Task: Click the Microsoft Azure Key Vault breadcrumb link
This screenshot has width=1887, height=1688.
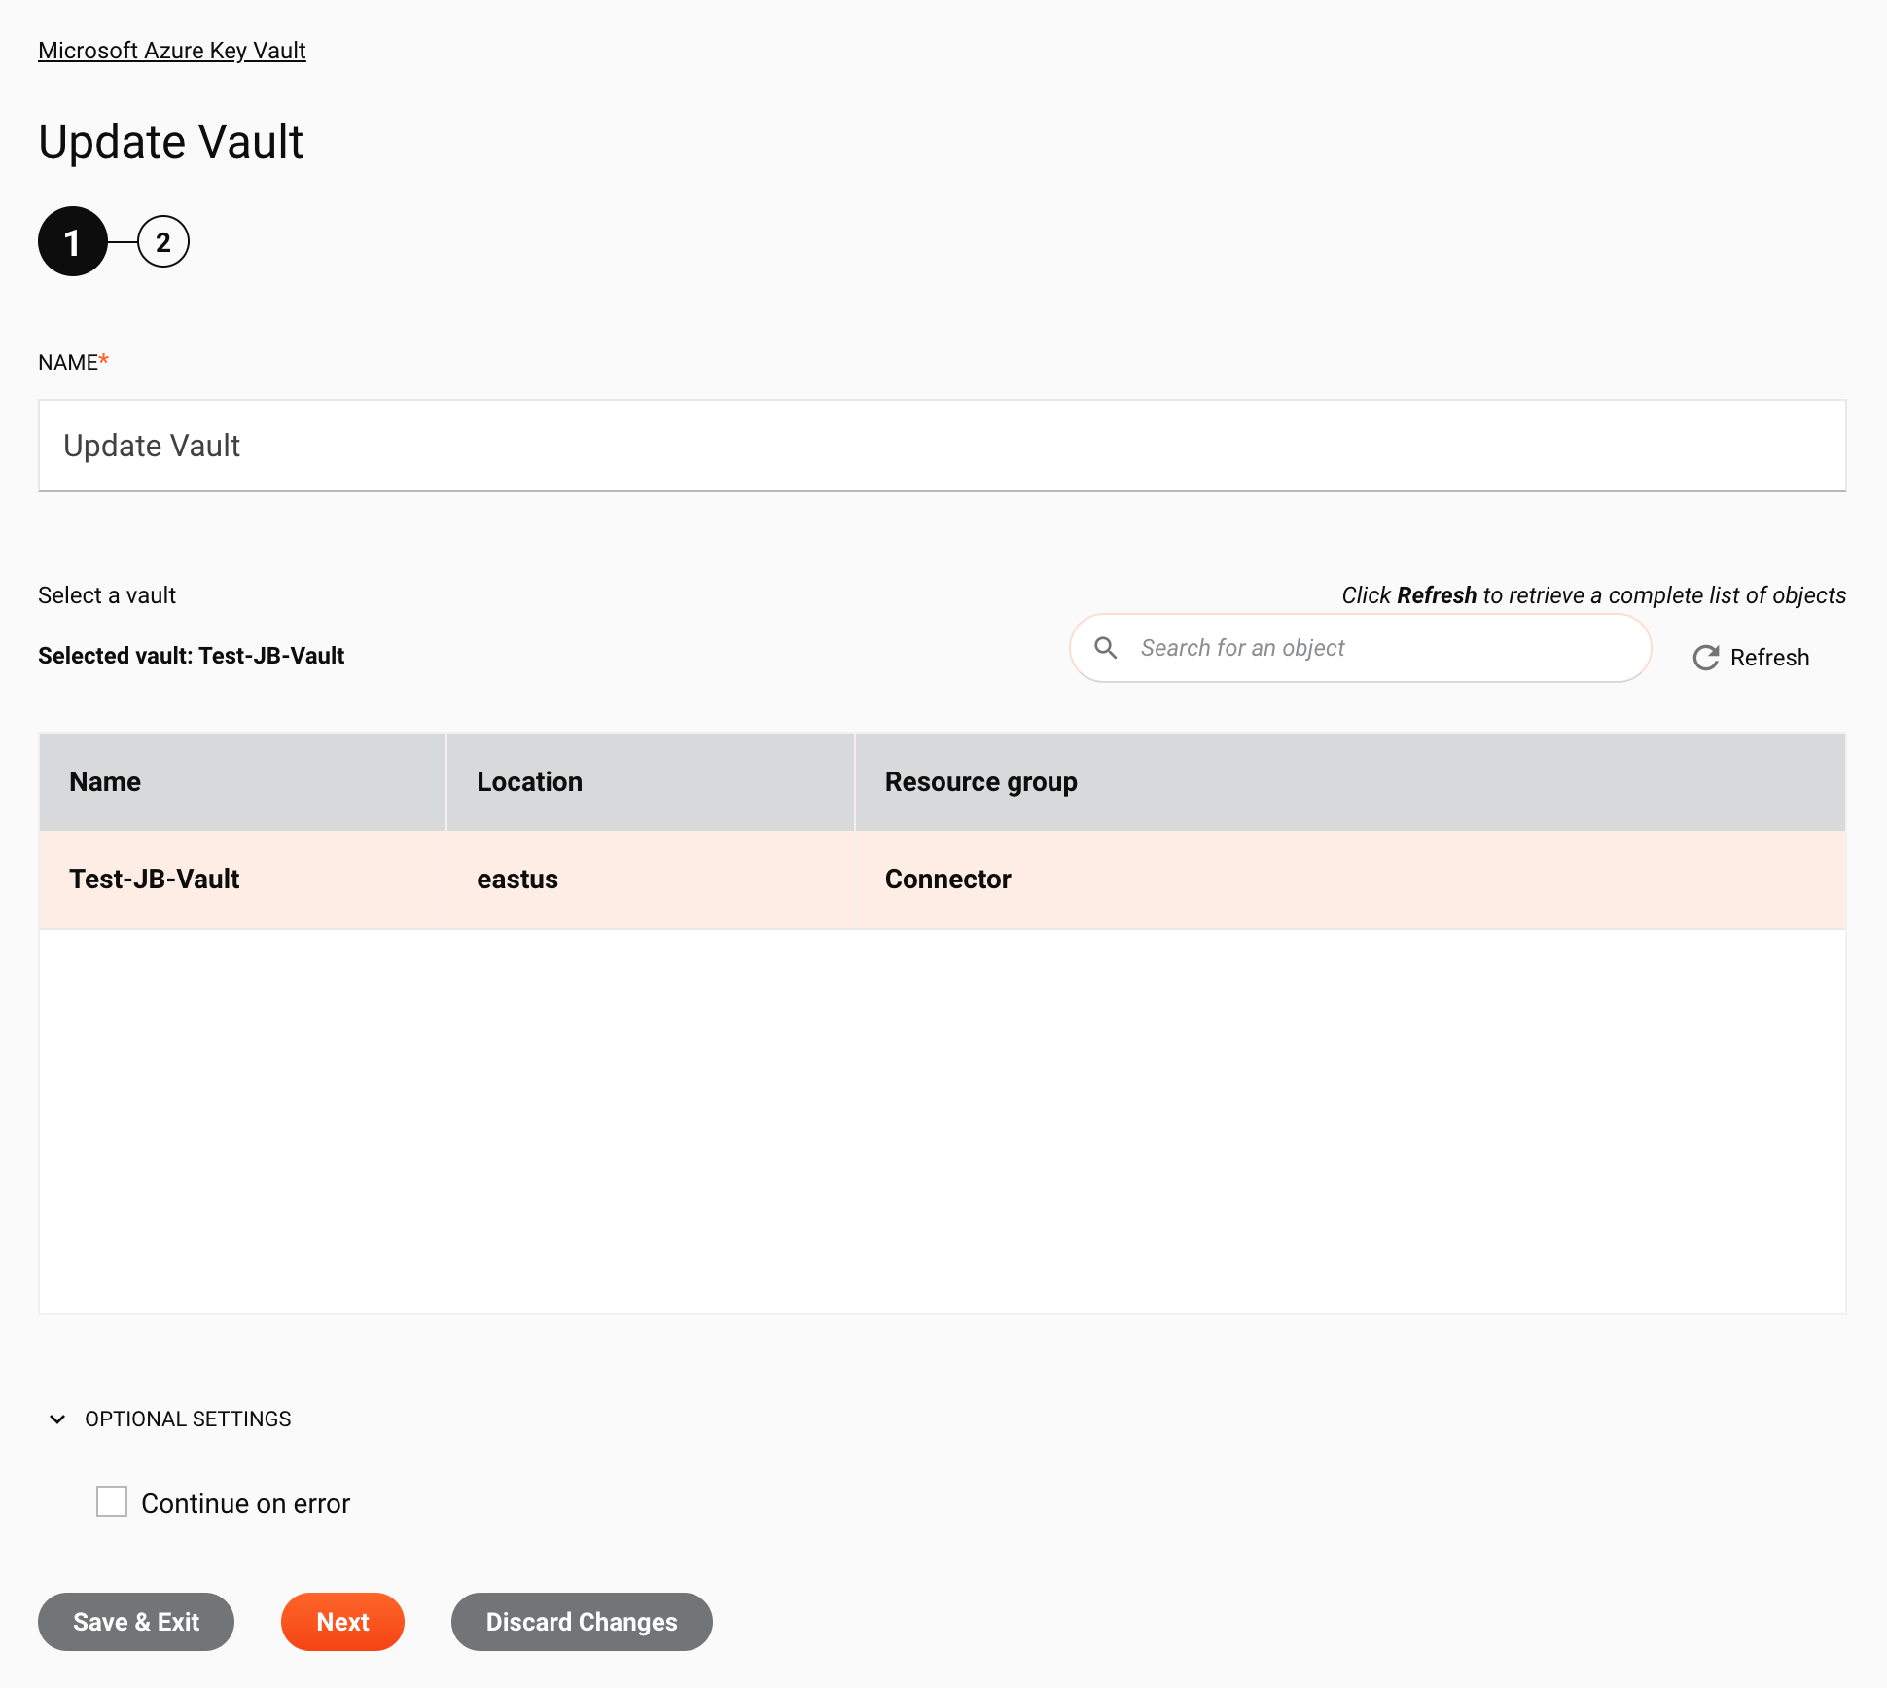Action: point(171,49)
